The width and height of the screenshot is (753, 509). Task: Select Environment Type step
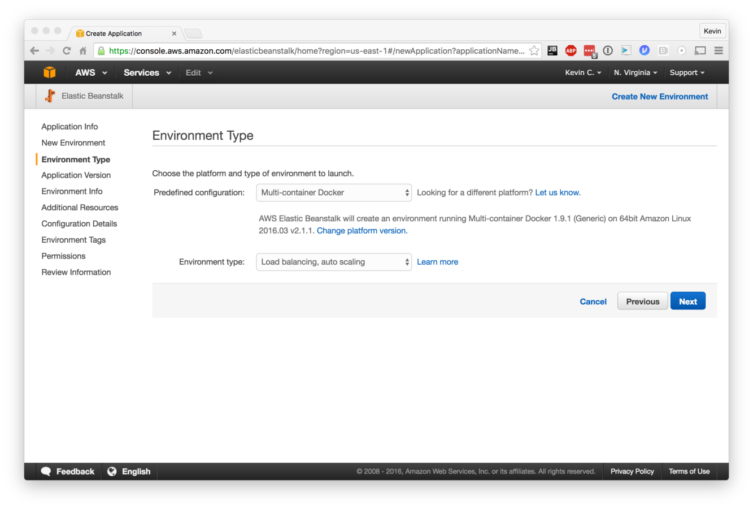pos(76,159)
